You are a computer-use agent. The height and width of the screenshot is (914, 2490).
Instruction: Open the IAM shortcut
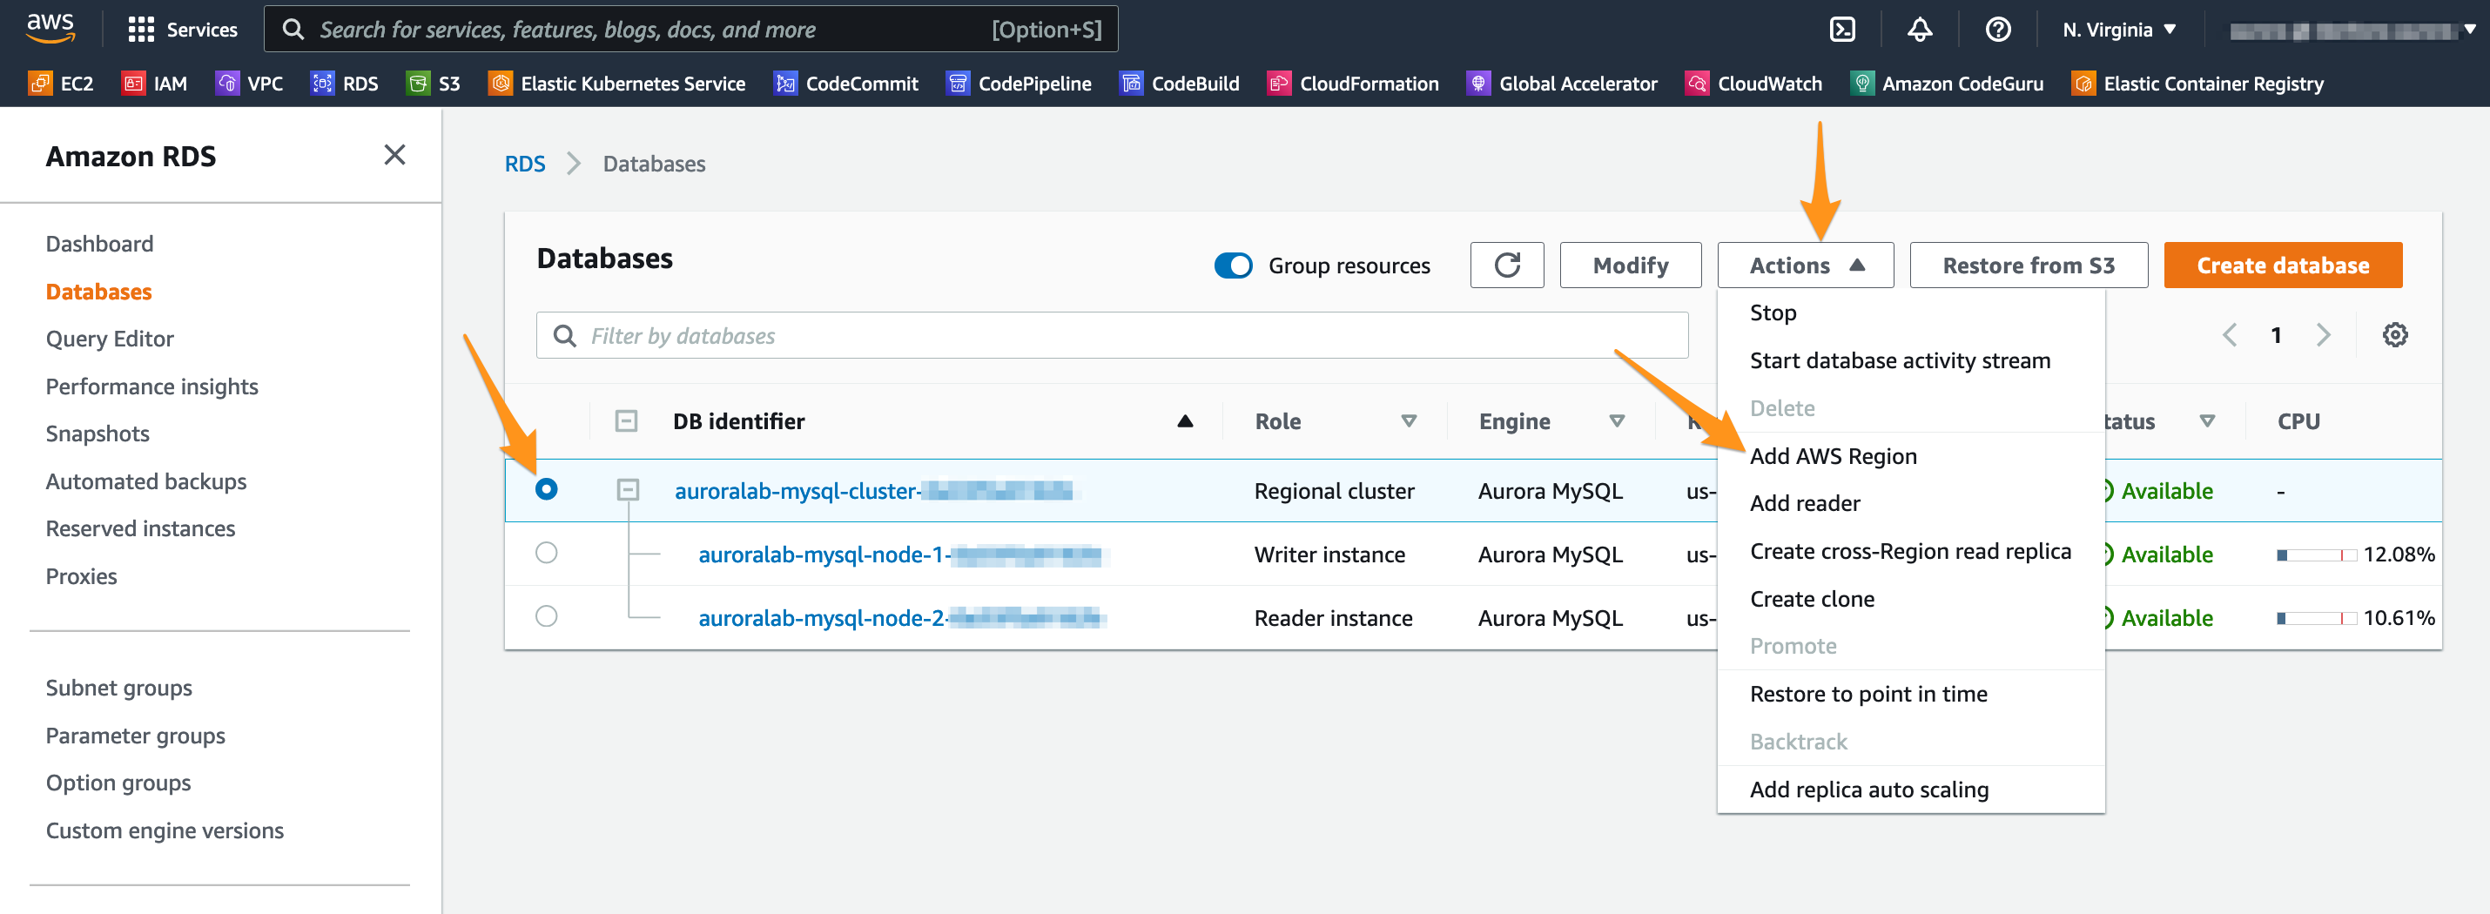155,83
